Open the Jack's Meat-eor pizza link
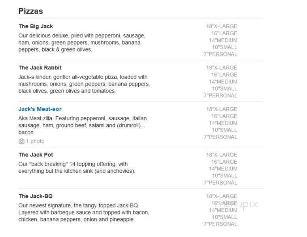The image size is (307, 237). click(40, 109)
